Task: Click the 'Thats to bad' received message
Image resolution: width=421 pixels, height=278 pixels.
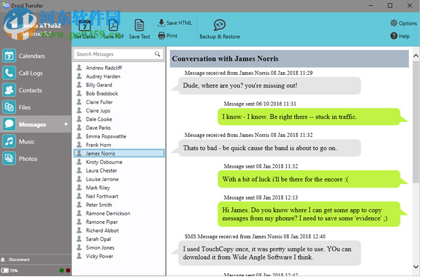Action: (x=269, y=148)
